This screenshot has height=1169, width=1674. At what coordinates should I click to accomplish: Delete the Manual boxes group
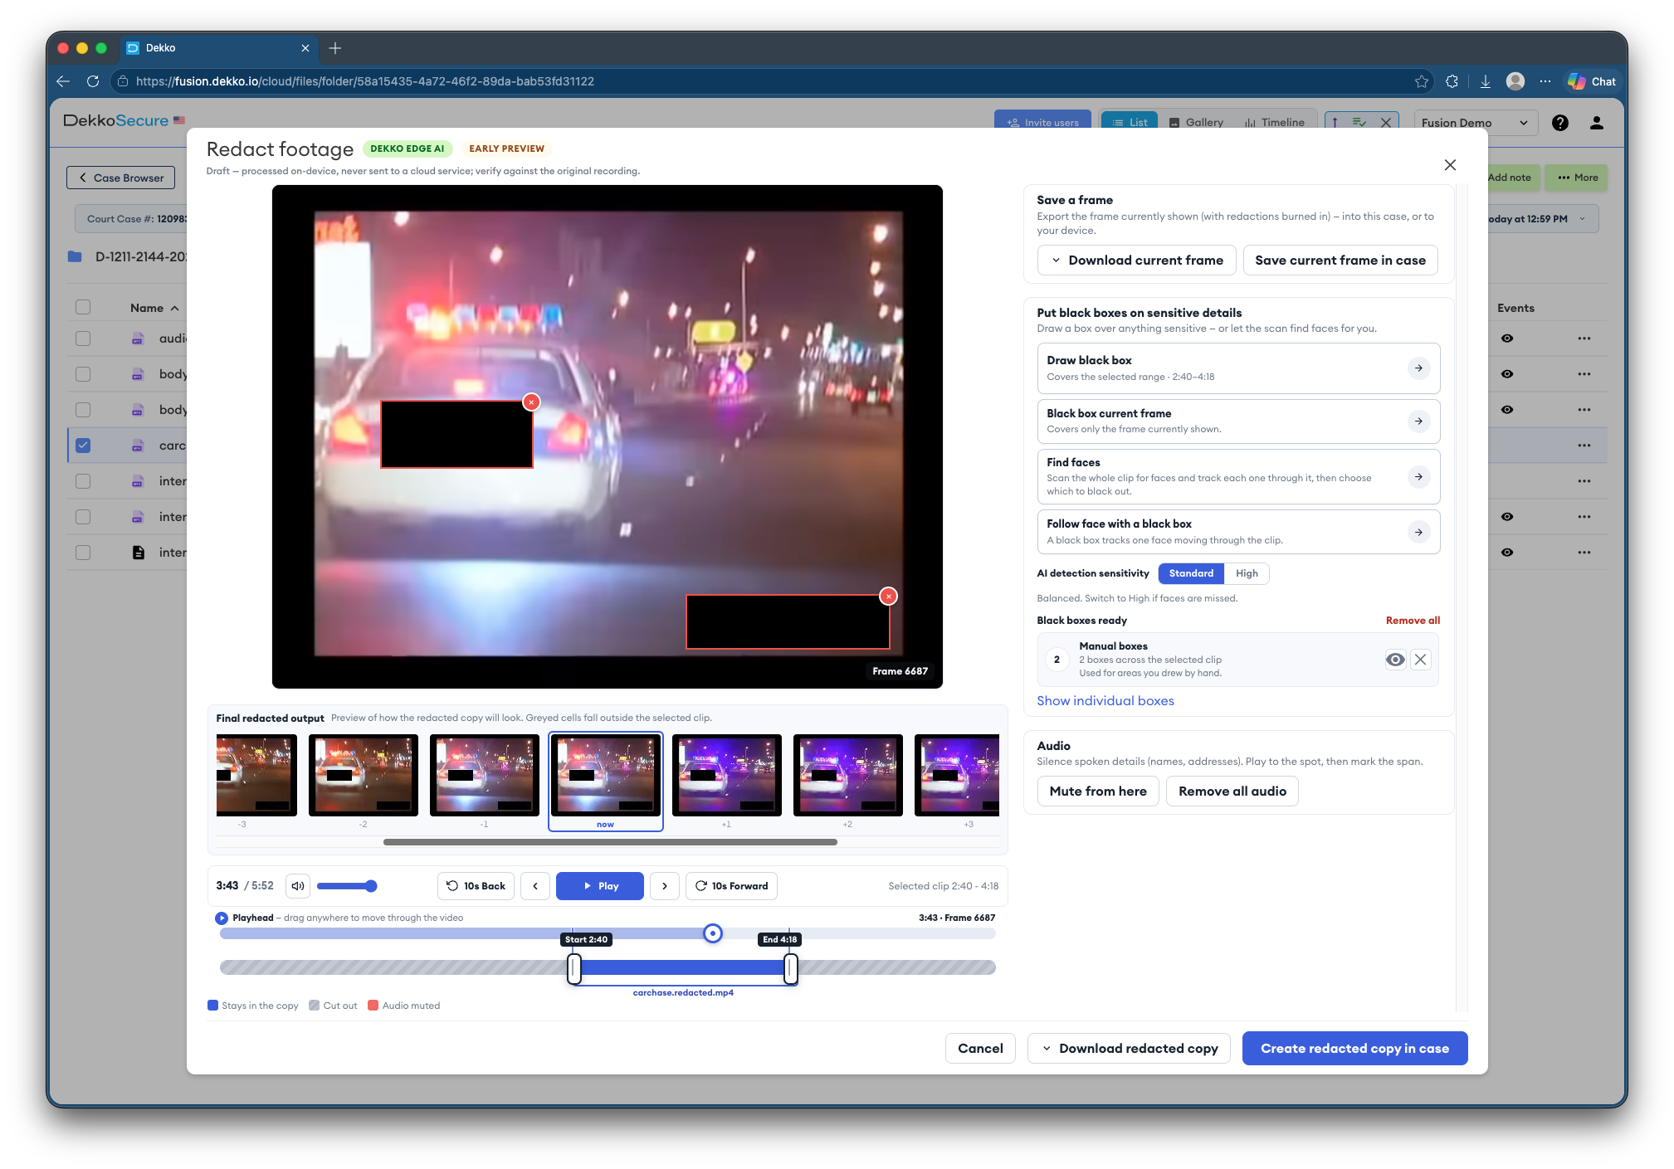pos(1421,660)
